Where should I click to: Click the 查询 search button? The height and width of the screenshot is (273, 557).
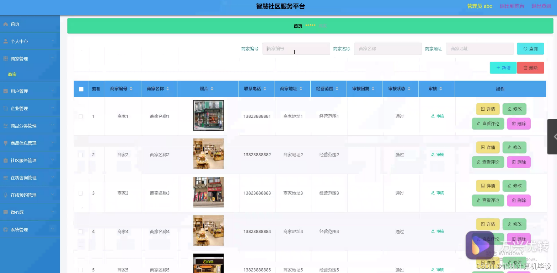[x=530, y=49]
